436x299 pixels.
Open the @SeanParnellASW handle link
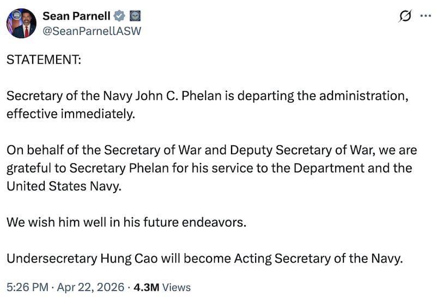coord(92,31)
